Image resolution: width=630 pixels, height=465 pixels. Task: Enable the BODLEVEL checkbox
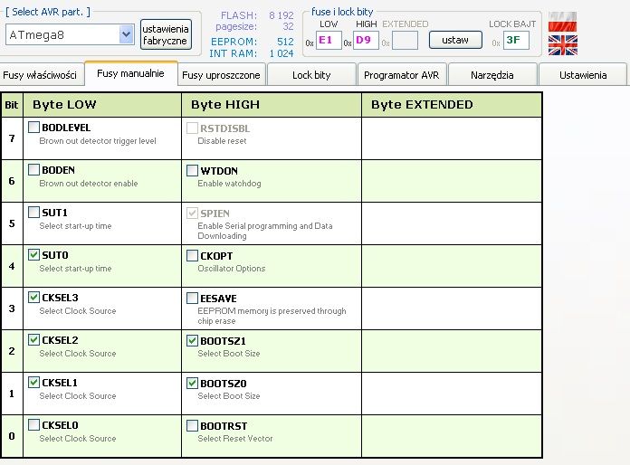pyautogui.click(x=33, y=128)
